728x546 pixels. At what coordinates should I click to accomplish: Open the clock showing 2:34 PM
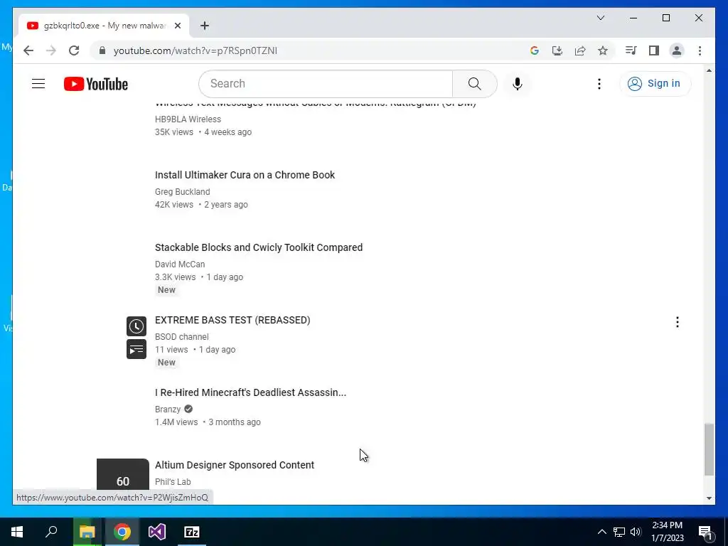pos(667,532)
